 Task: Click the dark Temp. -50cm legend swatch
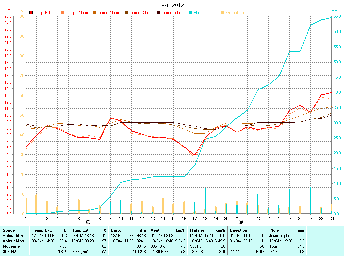(159, 13)
